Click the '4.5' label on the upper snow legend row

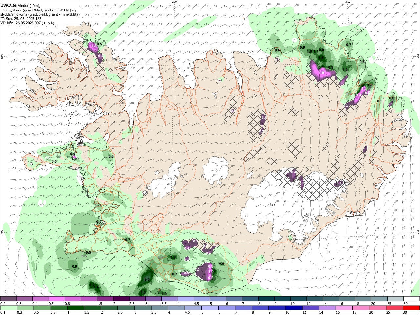pos(196,304)
